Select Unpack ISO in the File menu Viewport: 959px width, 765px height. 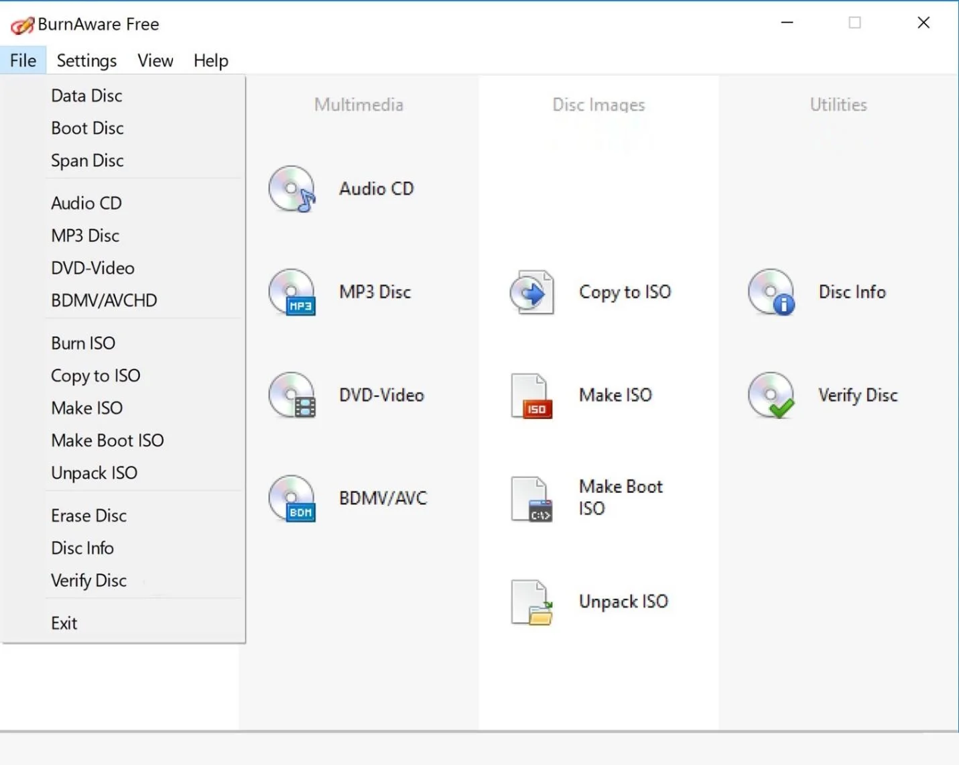(x=123, y=473)
